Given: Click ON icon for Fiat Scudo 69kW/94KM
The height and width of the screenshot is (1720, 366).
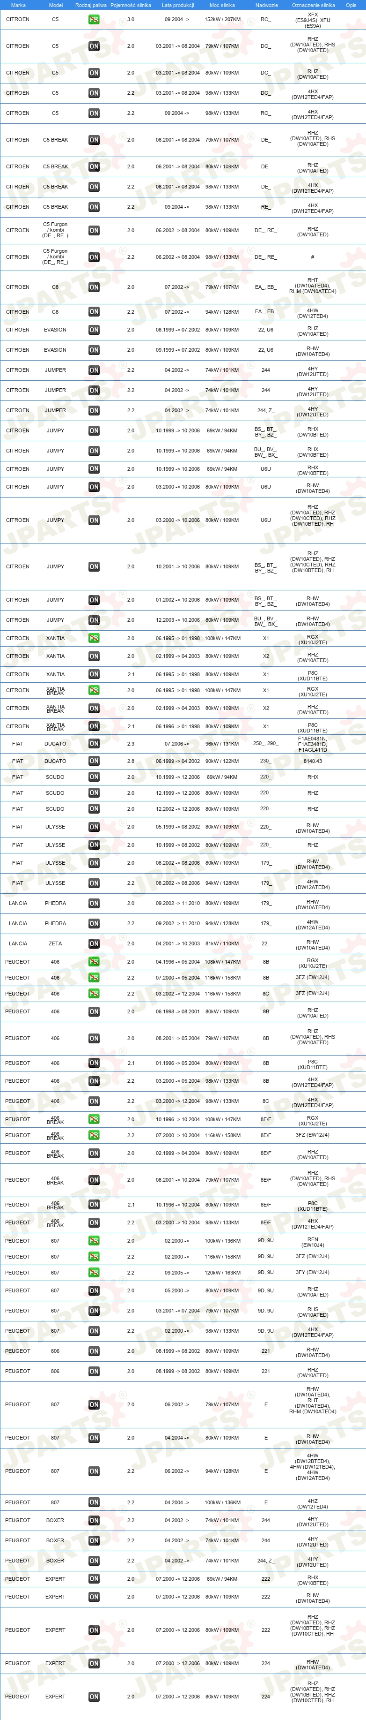Looking at the screenshot, I should pyautogui.click(x=94, y=777).
